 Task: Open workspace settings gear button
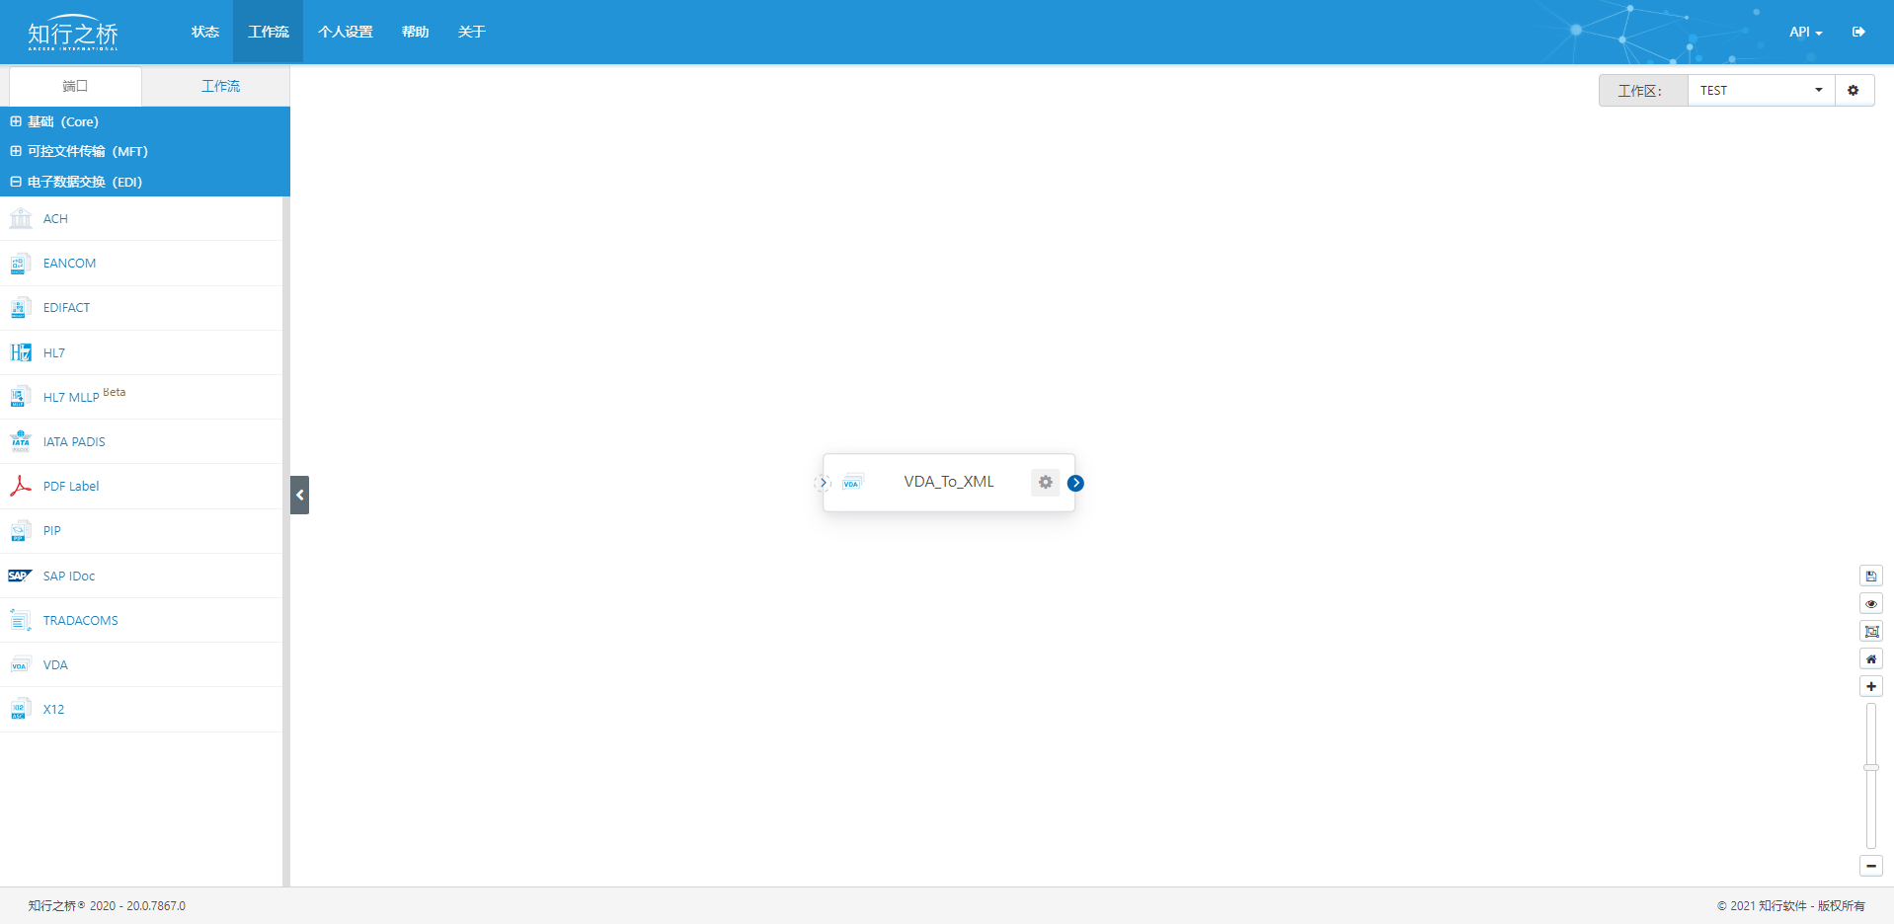[x=1854, y=90]
